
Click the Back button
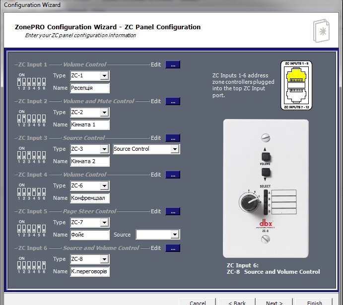(237, 302)
